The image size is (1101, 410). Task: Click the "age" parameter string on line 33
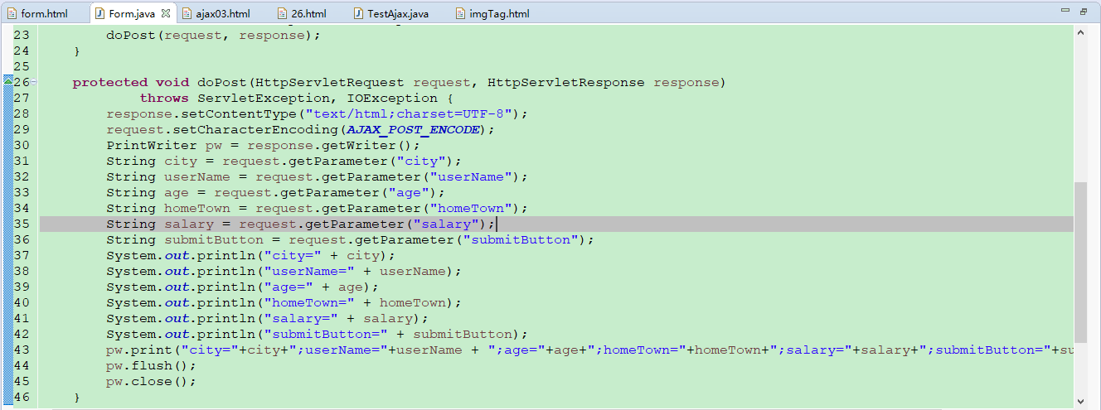[409, 192]
